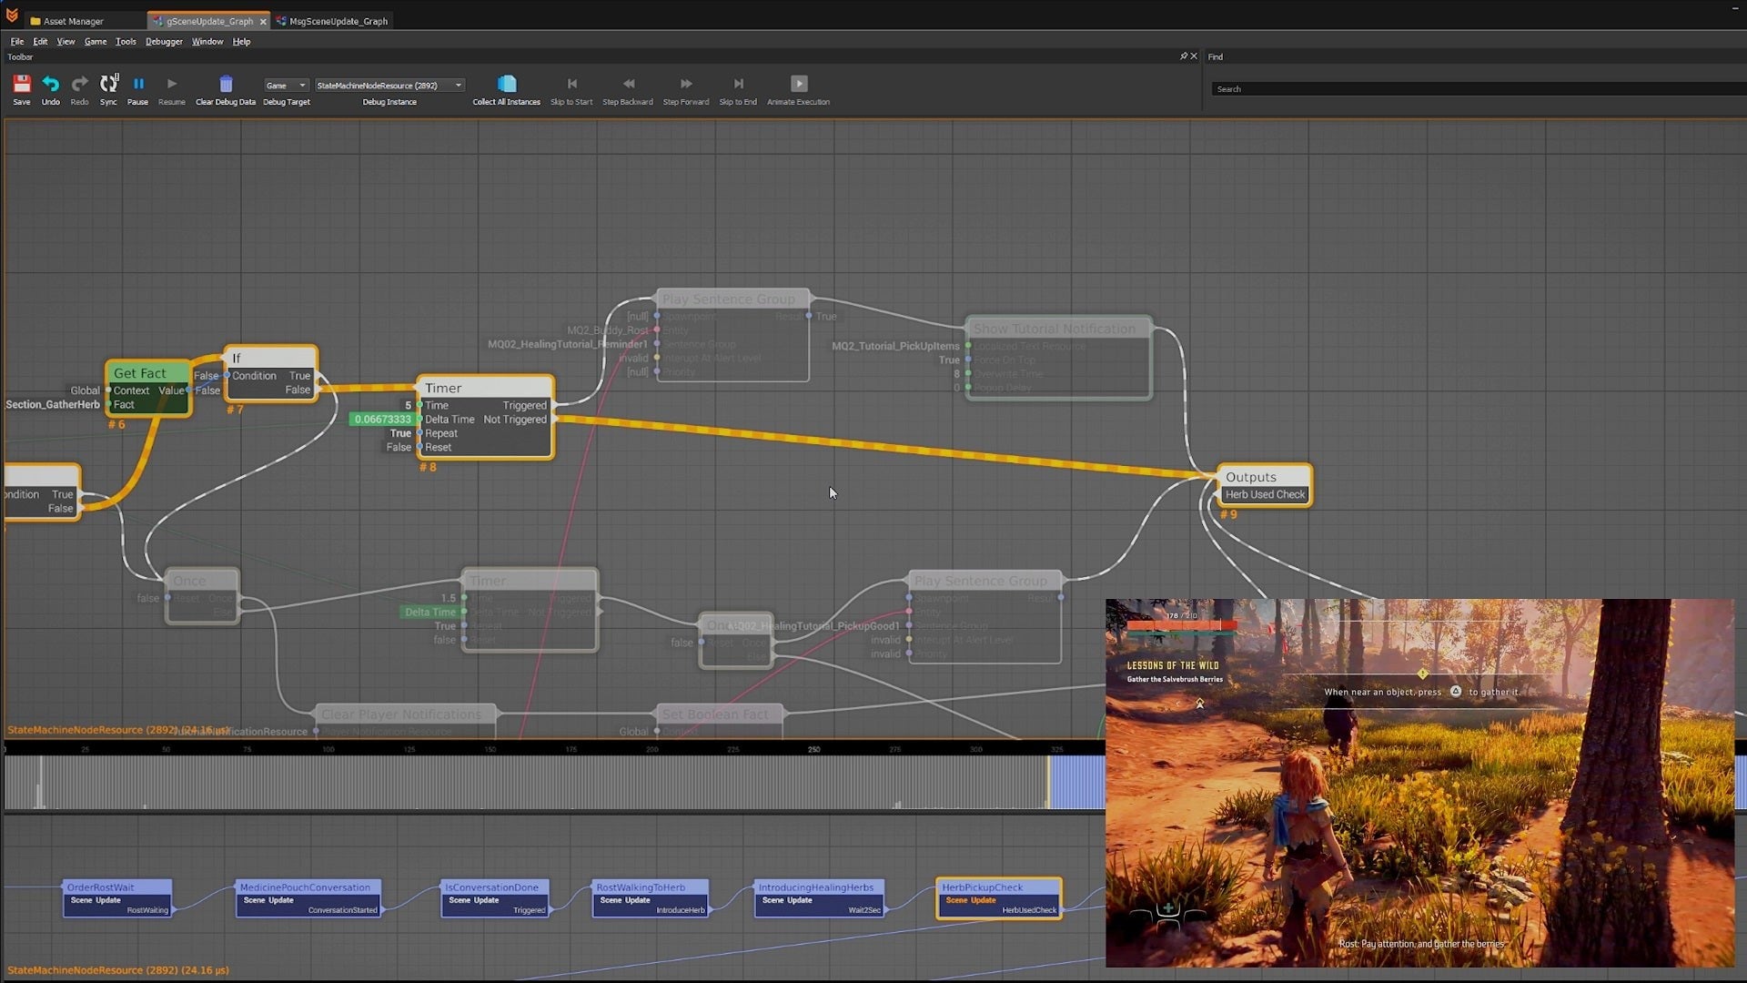Open the Debug Target Game dropdown

(x=286, y=86)
